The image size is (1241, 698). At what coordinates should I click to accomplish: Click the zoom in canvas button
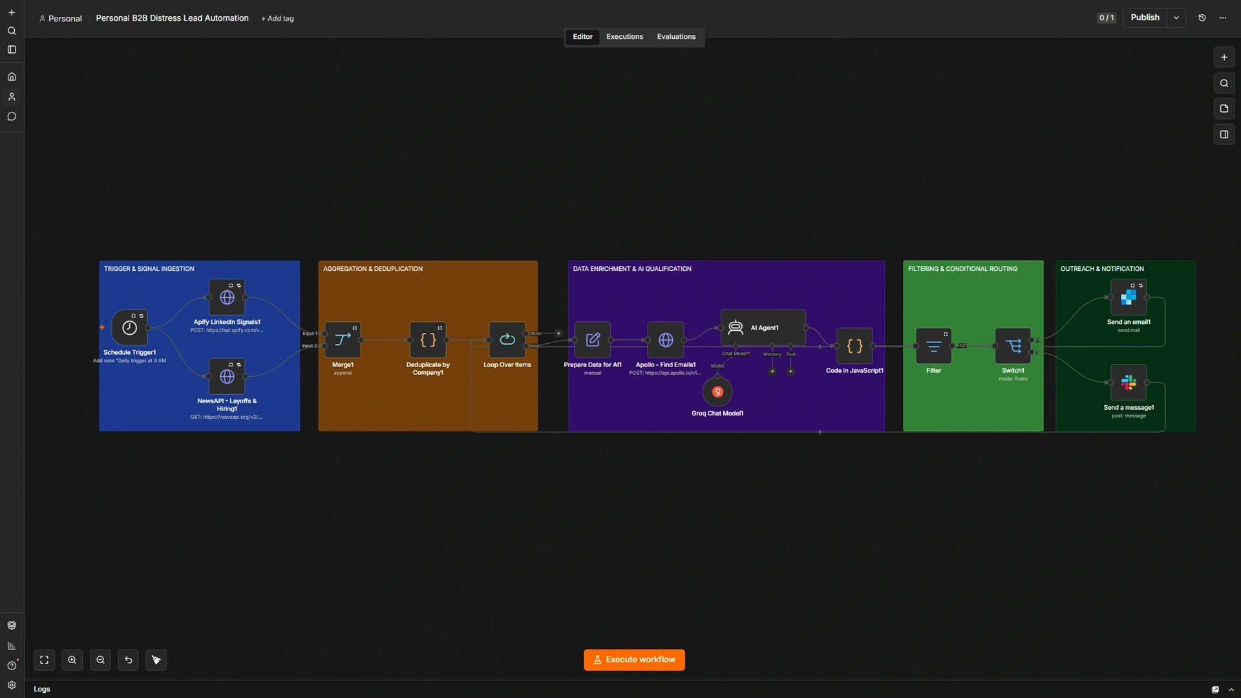(x=72, y=660)
